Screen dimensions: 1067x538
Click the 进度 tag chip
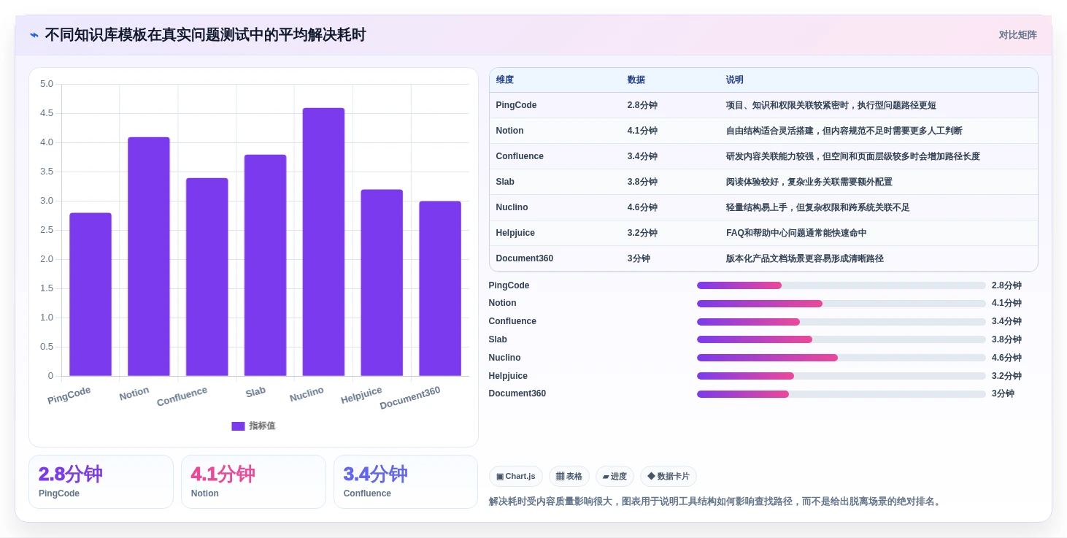coord(615,477)
